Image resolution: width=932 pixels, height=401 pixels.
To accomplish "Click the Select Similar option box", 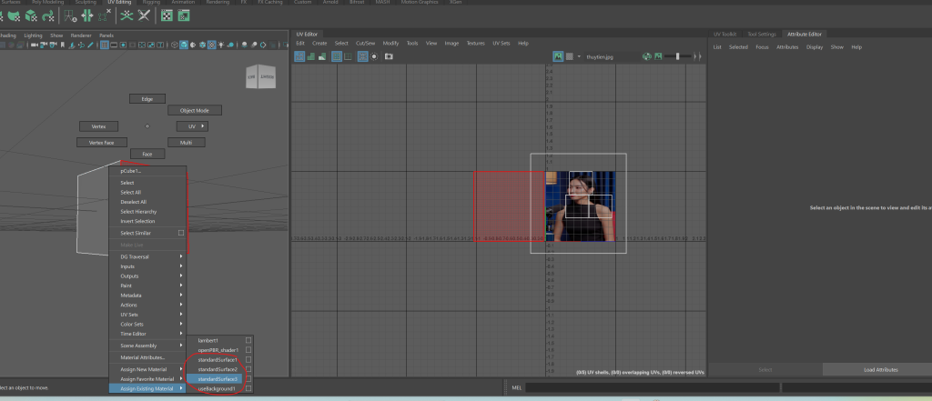I will point(180,233).
